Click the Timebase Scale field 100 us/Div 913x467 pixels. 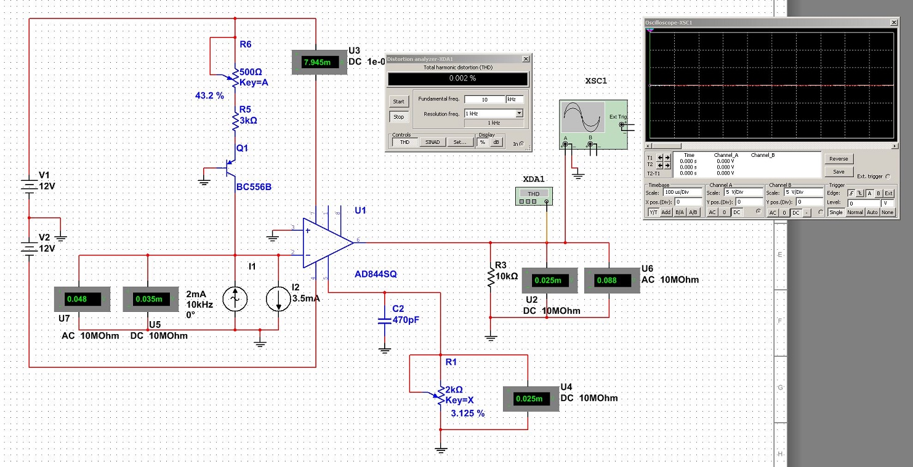[x=683, y=193]
